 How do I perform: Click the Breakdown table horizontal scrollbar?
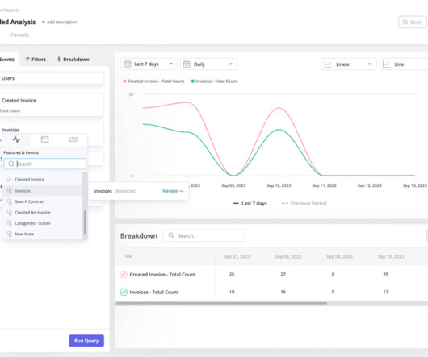click(x=221, y=303)
